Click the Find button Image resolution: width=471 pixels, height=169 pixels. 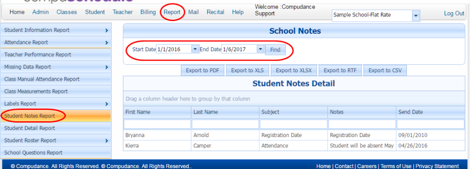tap(275, 50)
